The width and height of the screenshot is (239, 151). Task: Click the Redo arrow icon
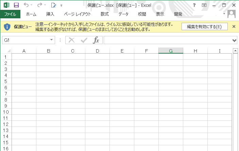pyautogui.click(x=39, y=5)
